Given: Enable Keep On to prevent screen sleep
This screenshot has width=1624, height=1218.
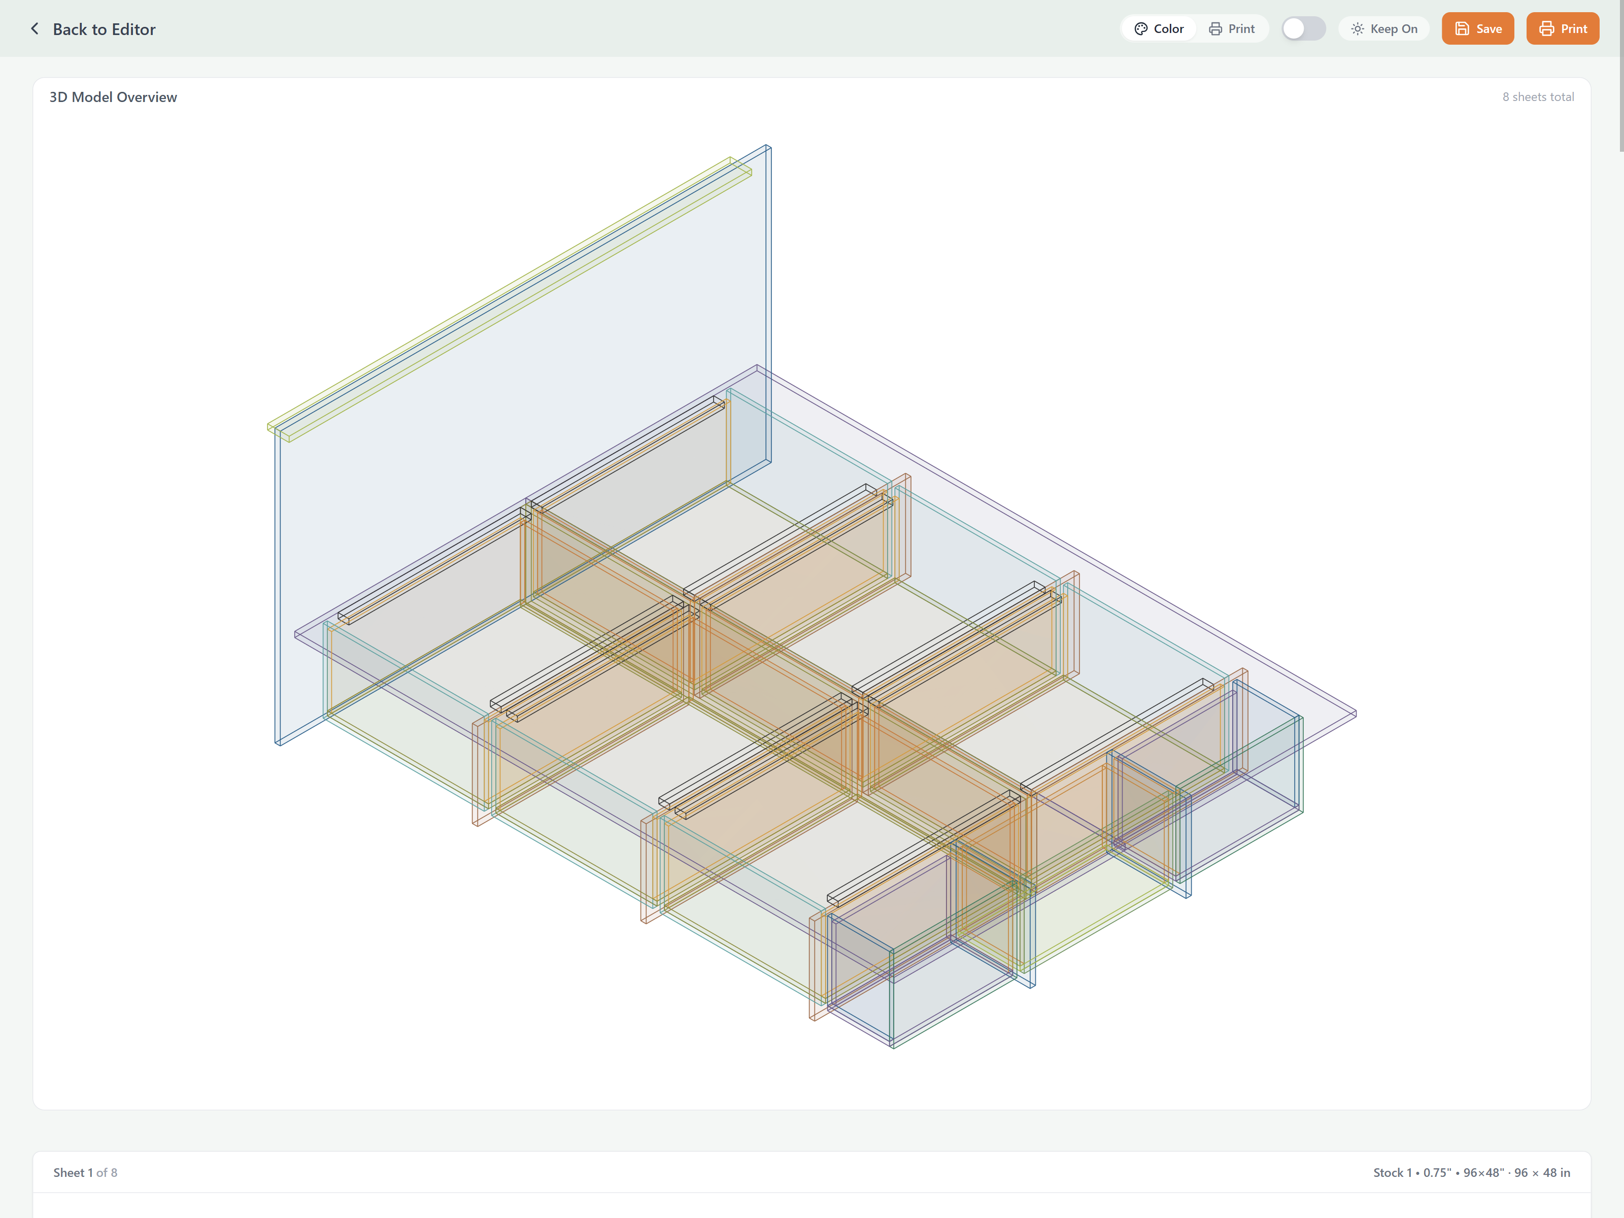Looking at the screenshot, I should tap(1384, 28).
